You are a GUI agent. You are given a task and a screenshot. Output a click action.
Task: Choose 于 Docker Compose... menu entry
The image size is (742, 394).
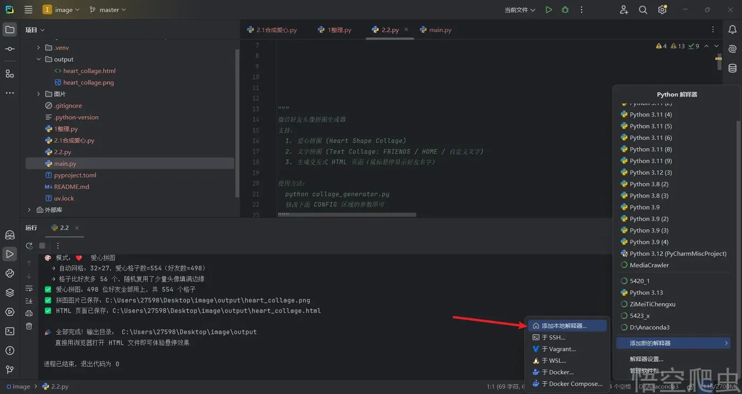(568, 384)
